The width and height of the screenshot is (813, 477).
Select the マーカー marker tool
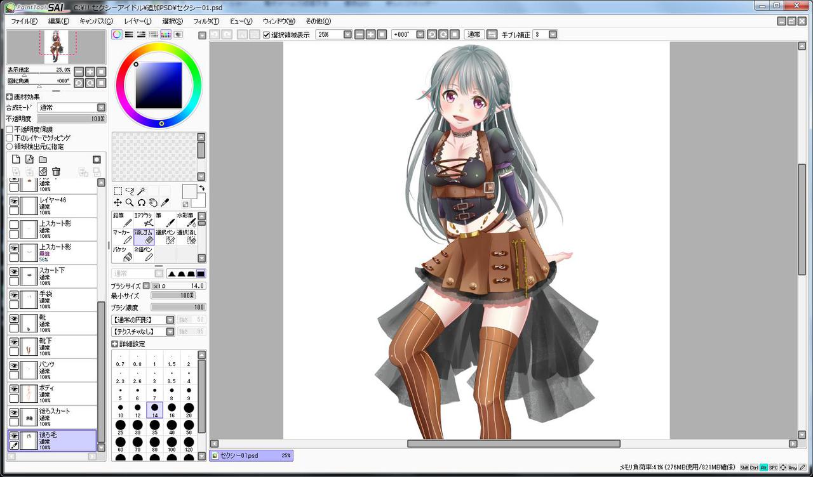(x=122, y=237)
